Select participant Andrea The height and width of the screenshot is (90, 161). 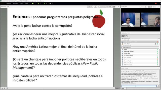[x=140, y=49]
